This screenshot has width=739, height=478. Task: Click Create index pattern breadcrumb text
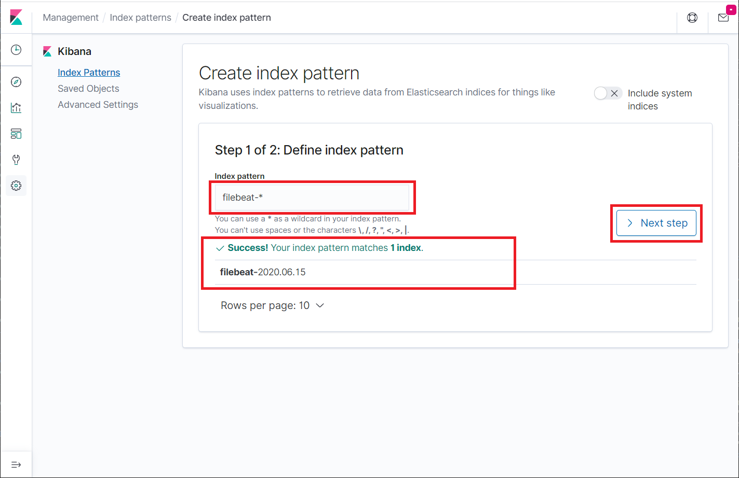(x=226, y=18)
